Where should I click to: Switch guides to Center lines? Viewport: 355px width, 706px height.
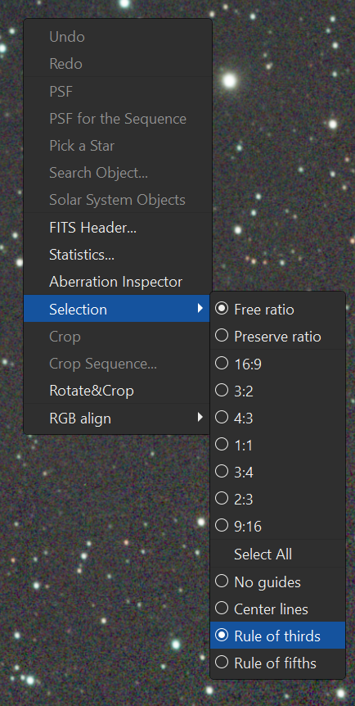tap(277, 609)
